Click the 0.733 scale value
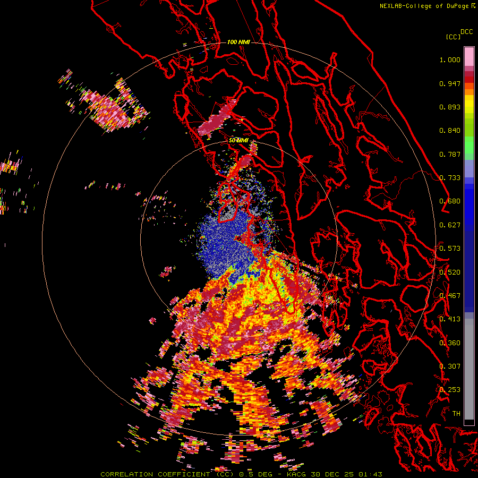Viewport: 478px width, 478px height. tap(450, 178)
